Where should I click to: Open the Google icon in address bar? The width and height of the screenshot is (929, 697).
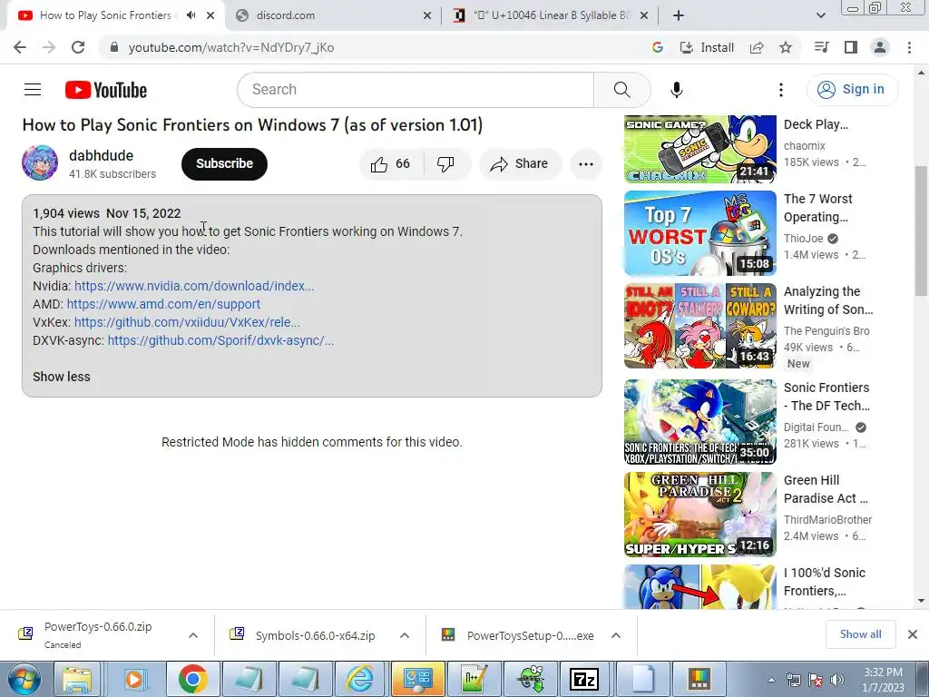pos(657,47)
